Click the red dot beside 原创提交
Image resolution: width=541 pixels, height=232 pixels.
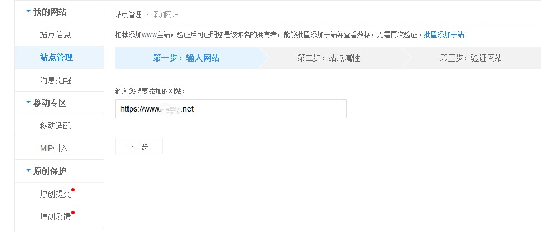point(73,190)
